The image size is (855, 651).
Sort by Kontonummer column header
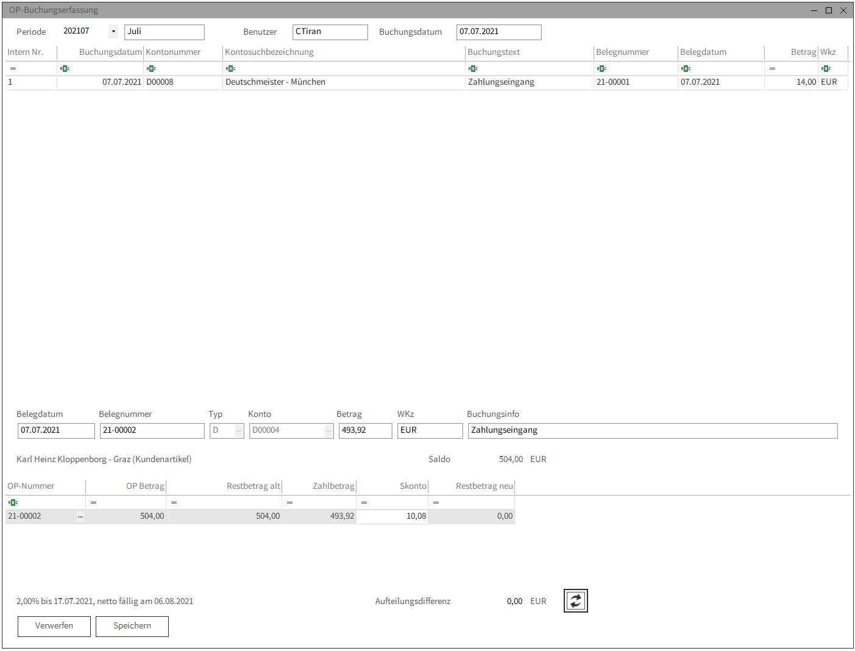pyautogui.click(x=183, y=52)
